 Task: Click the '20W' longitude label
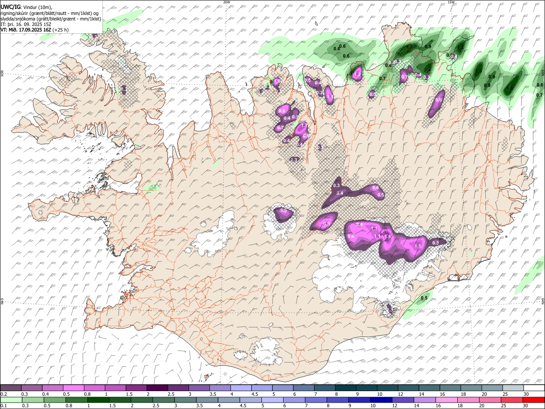pyautogui.click(x=227, y=2)
